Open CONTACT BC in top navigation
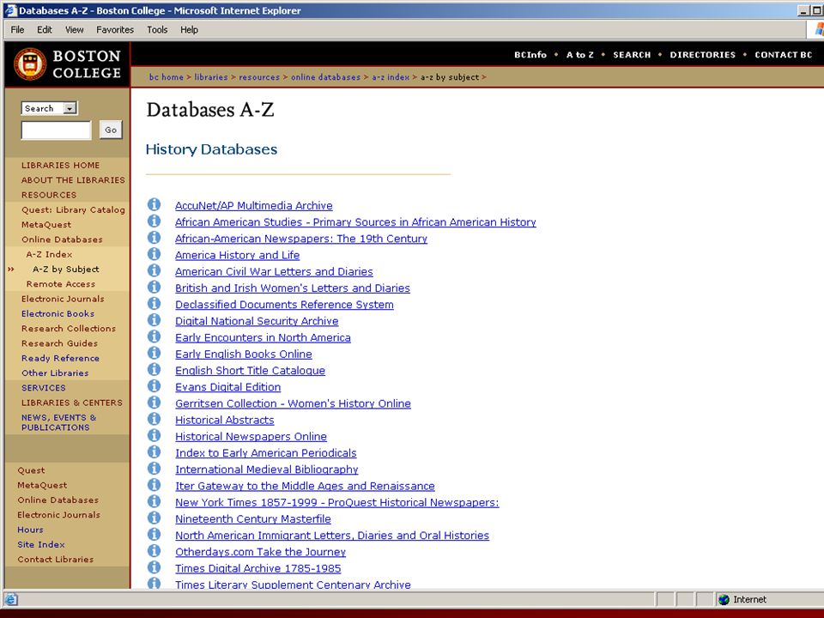The height and width of the screenshot is (618, 824). [x=784, y=55]
